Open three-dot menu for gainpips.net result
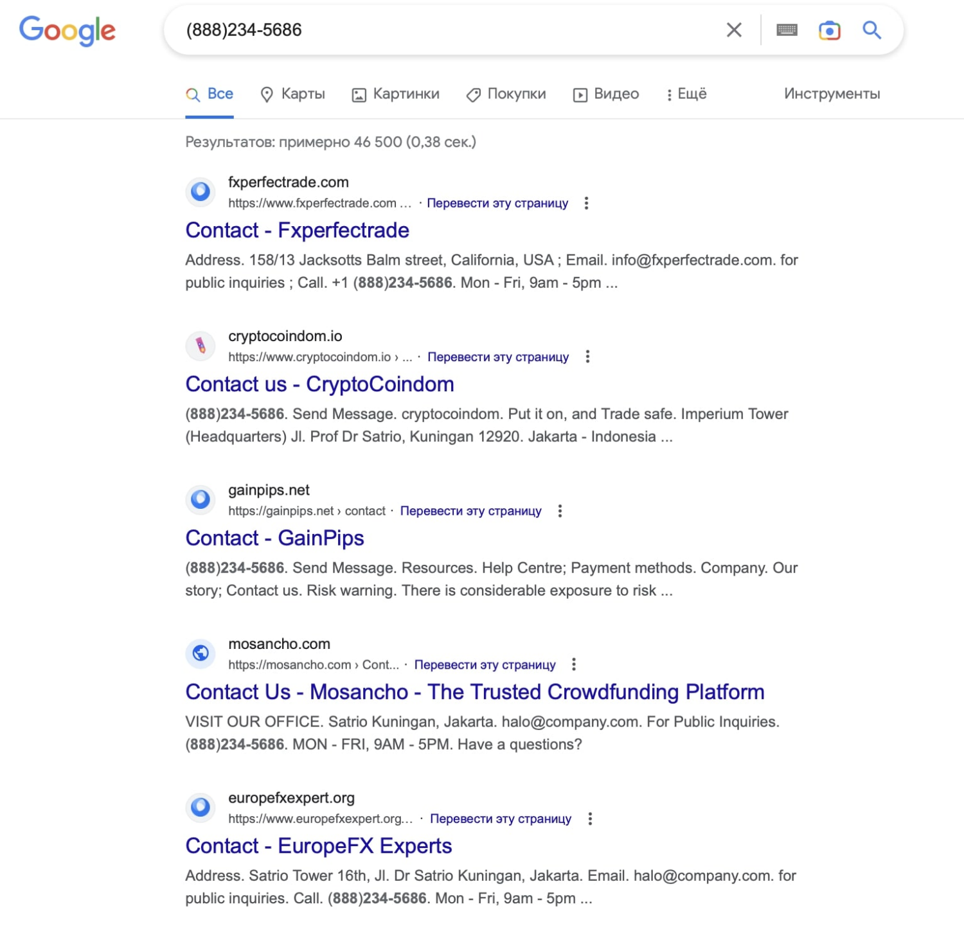964x931 pixels. (x=560, y=511)
